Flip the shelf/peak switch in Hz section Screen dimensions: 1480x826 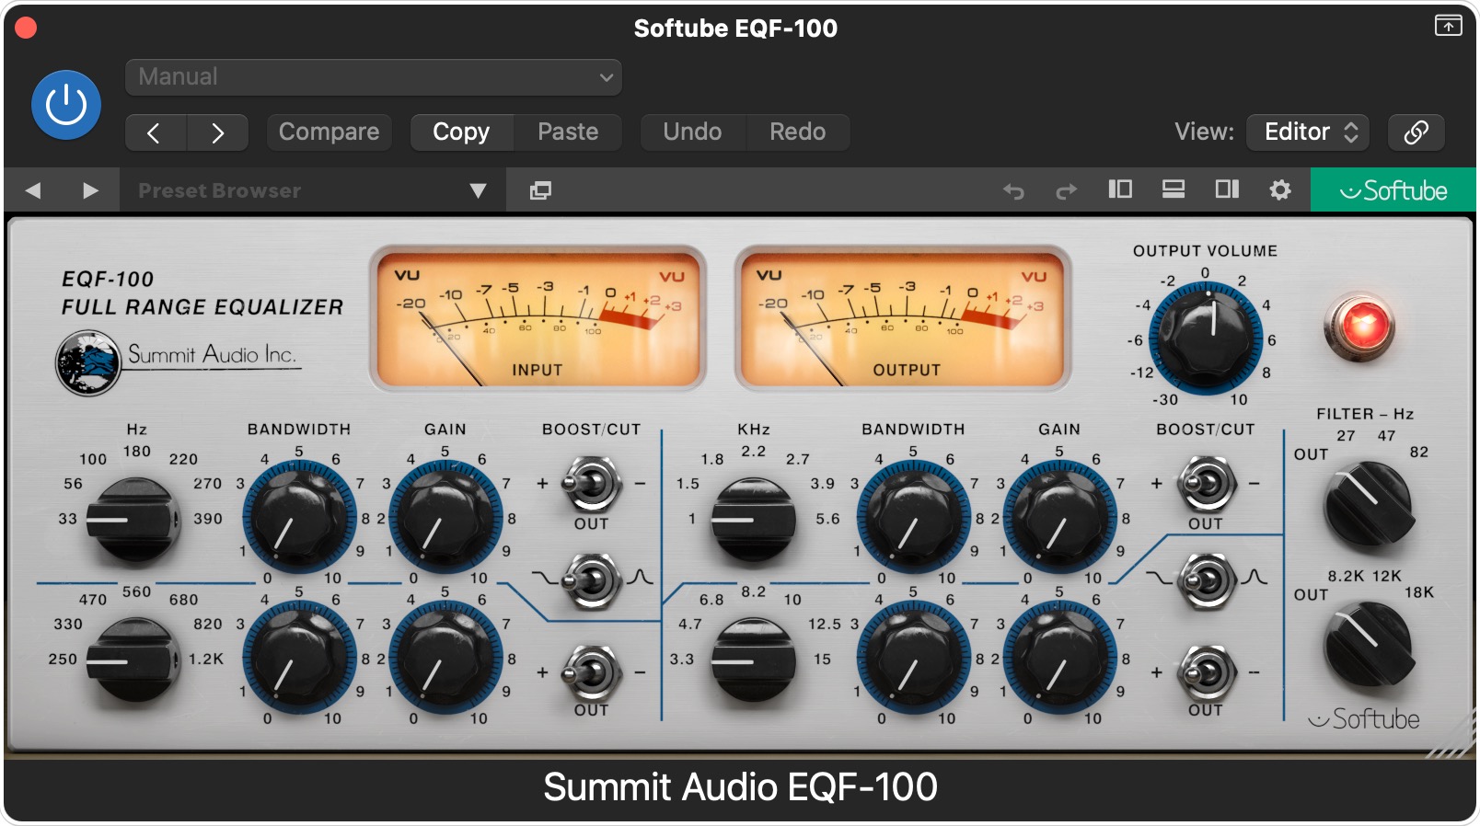[591, 579]
